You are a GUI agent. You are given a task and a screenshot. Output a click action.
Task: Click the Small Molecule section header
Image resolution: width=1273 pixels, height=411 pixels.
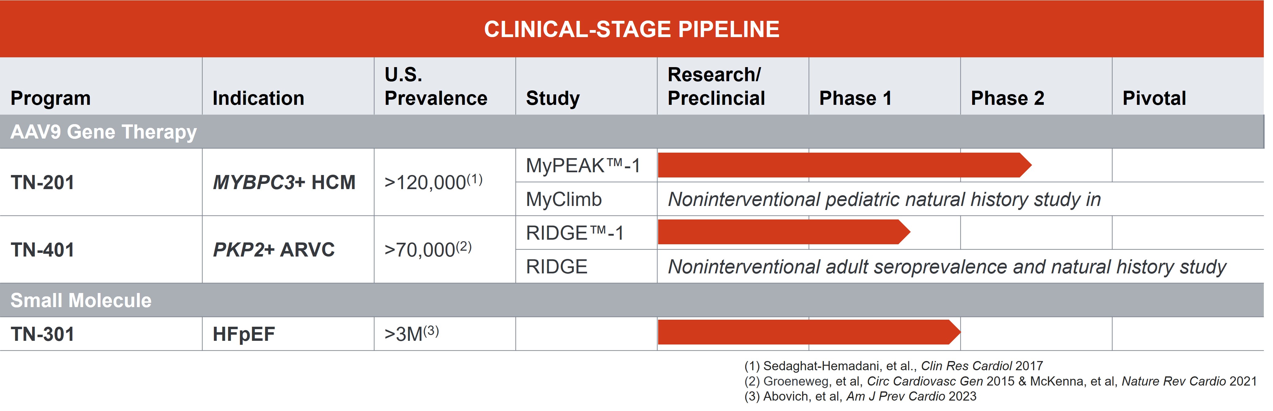click(81, 301)
